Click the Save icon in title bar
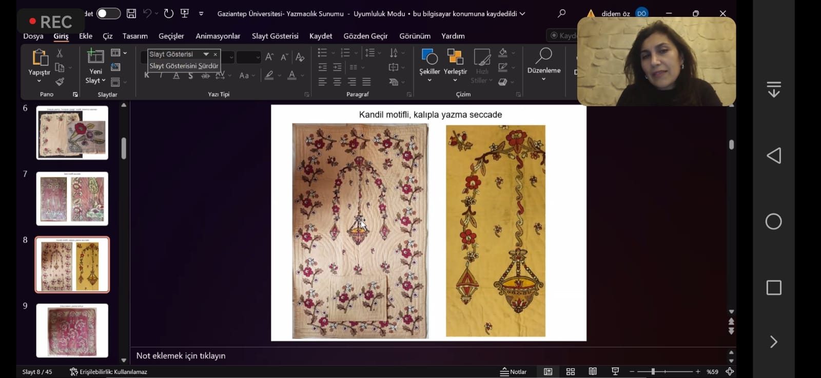The width and height of the screenshot is (821, 378). [131, 14]
